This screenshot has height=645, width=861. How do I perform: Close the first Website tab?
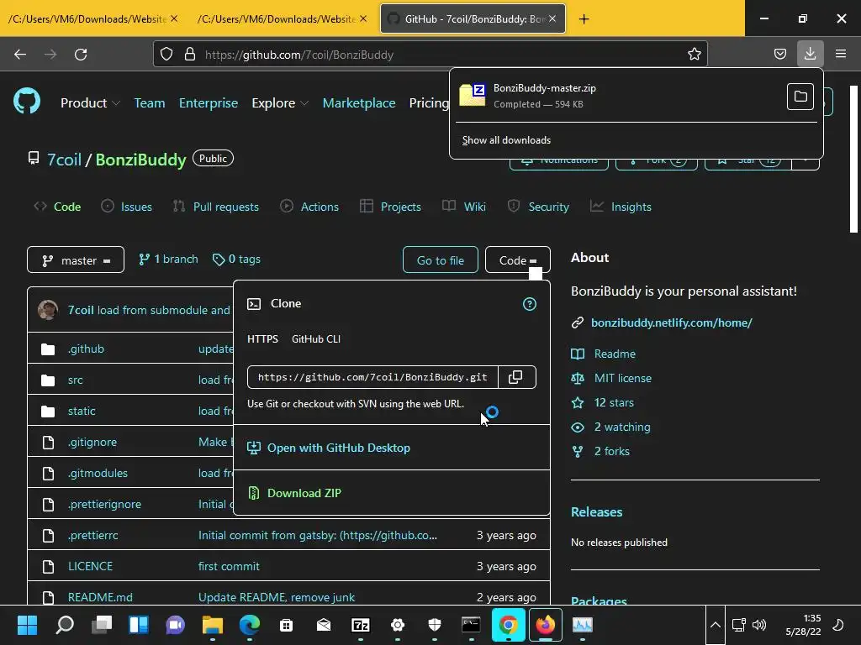[x=174, y=18]
